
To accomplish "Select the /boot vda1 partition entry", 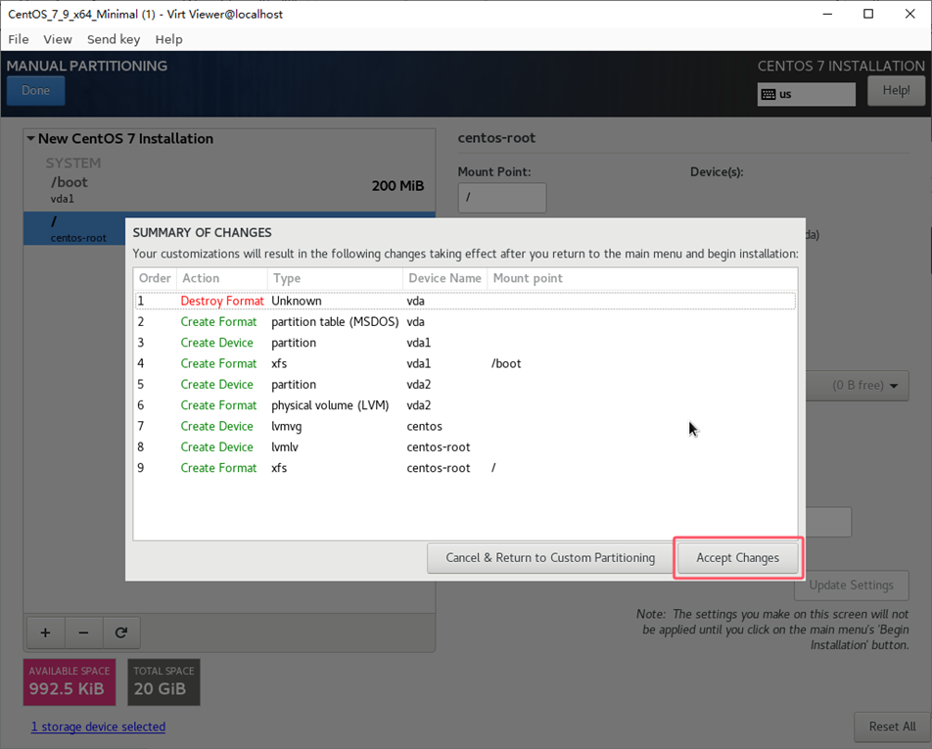I will click(x=229, y=189).
